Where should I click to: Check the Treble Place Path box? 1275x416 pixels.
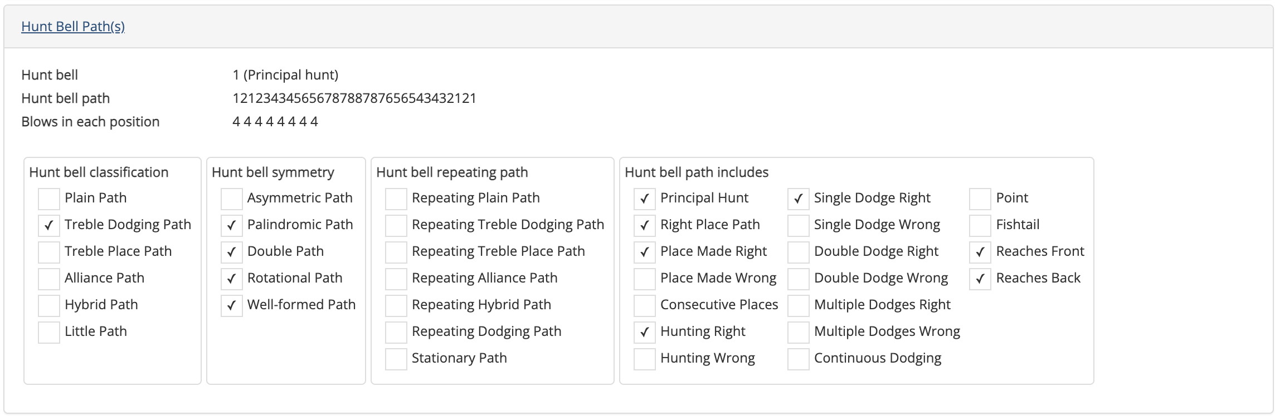(48, 252)
